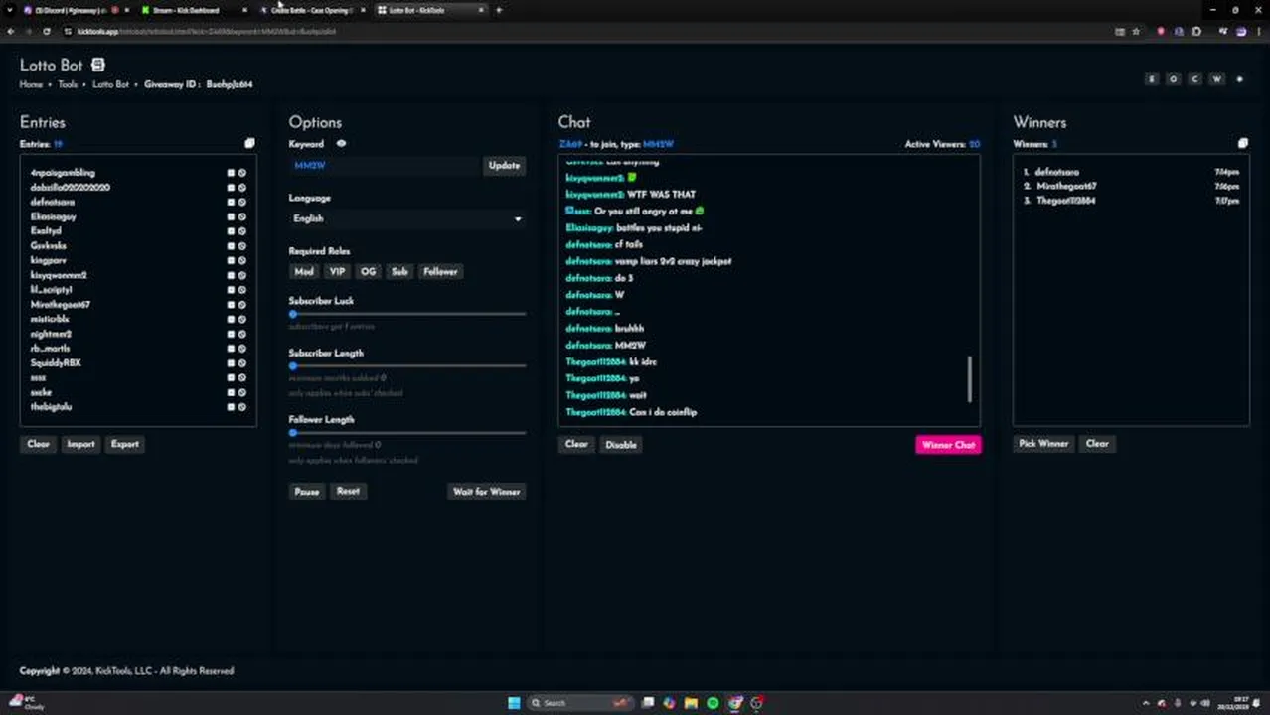This screenshot has width=1270, height=715.
Task: Copy the winners list with the copy icon
Action: point(1242,144)
